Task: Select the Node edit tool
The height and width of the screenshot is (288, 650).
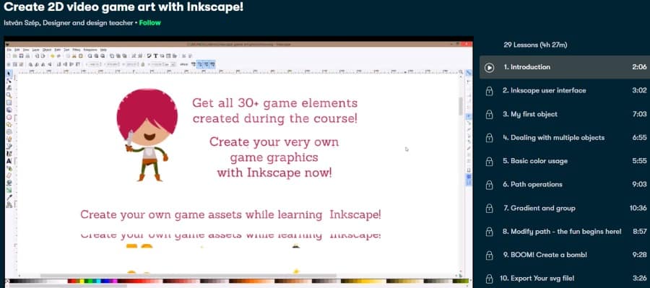Action: click(9, 80)
